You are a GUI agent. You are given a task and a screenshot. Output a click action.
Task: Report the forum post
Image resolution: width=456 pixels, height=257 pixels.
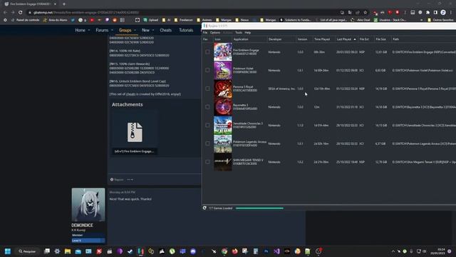click(x=117, y=180)
